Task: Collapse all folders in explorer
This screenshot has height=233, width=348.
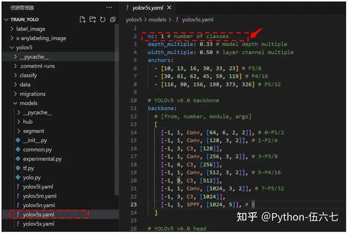Action: (113, 20)
